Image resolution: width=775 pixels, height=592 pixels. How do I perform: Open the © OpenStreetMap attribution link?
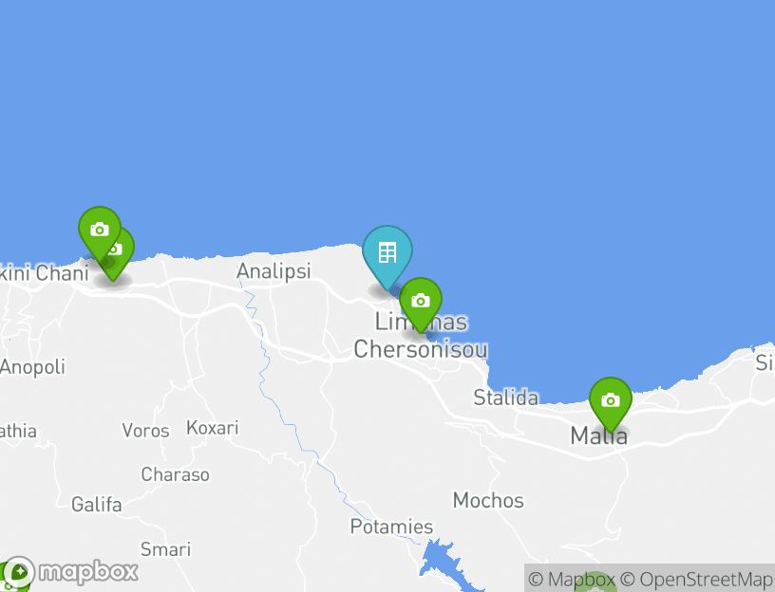[x=695, y=579]
